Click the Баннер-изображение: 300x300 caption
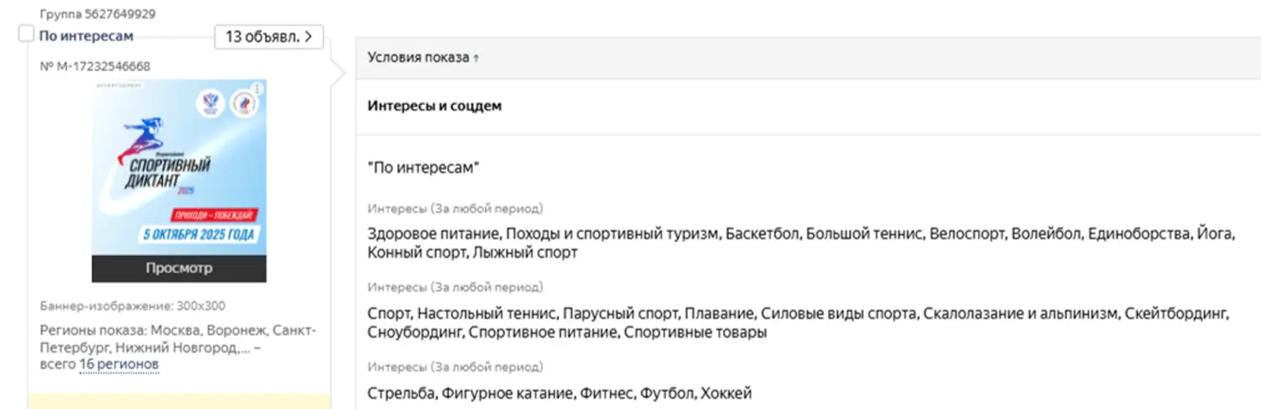1261x409 pixels. coord(132,307)
